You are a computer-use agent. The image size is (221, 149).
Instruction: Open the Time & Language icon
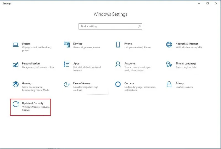coord(169,64)
